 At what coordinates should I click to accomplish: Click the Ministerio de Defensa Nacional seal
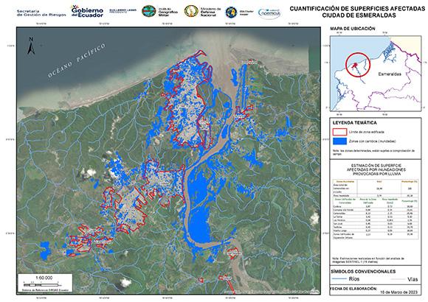tap(191, 11)
